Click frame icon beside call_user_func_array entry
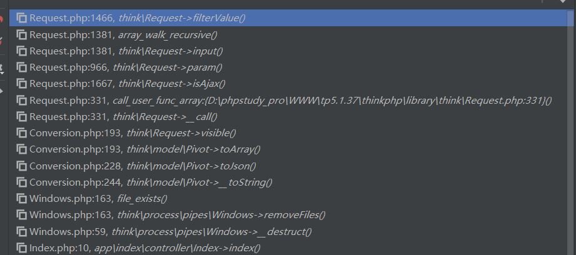Viewport: 576px width, 255px height. click(x=22, y=100)
